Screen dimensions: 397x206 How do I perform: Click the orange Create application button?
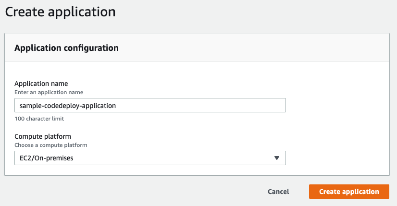349,192
